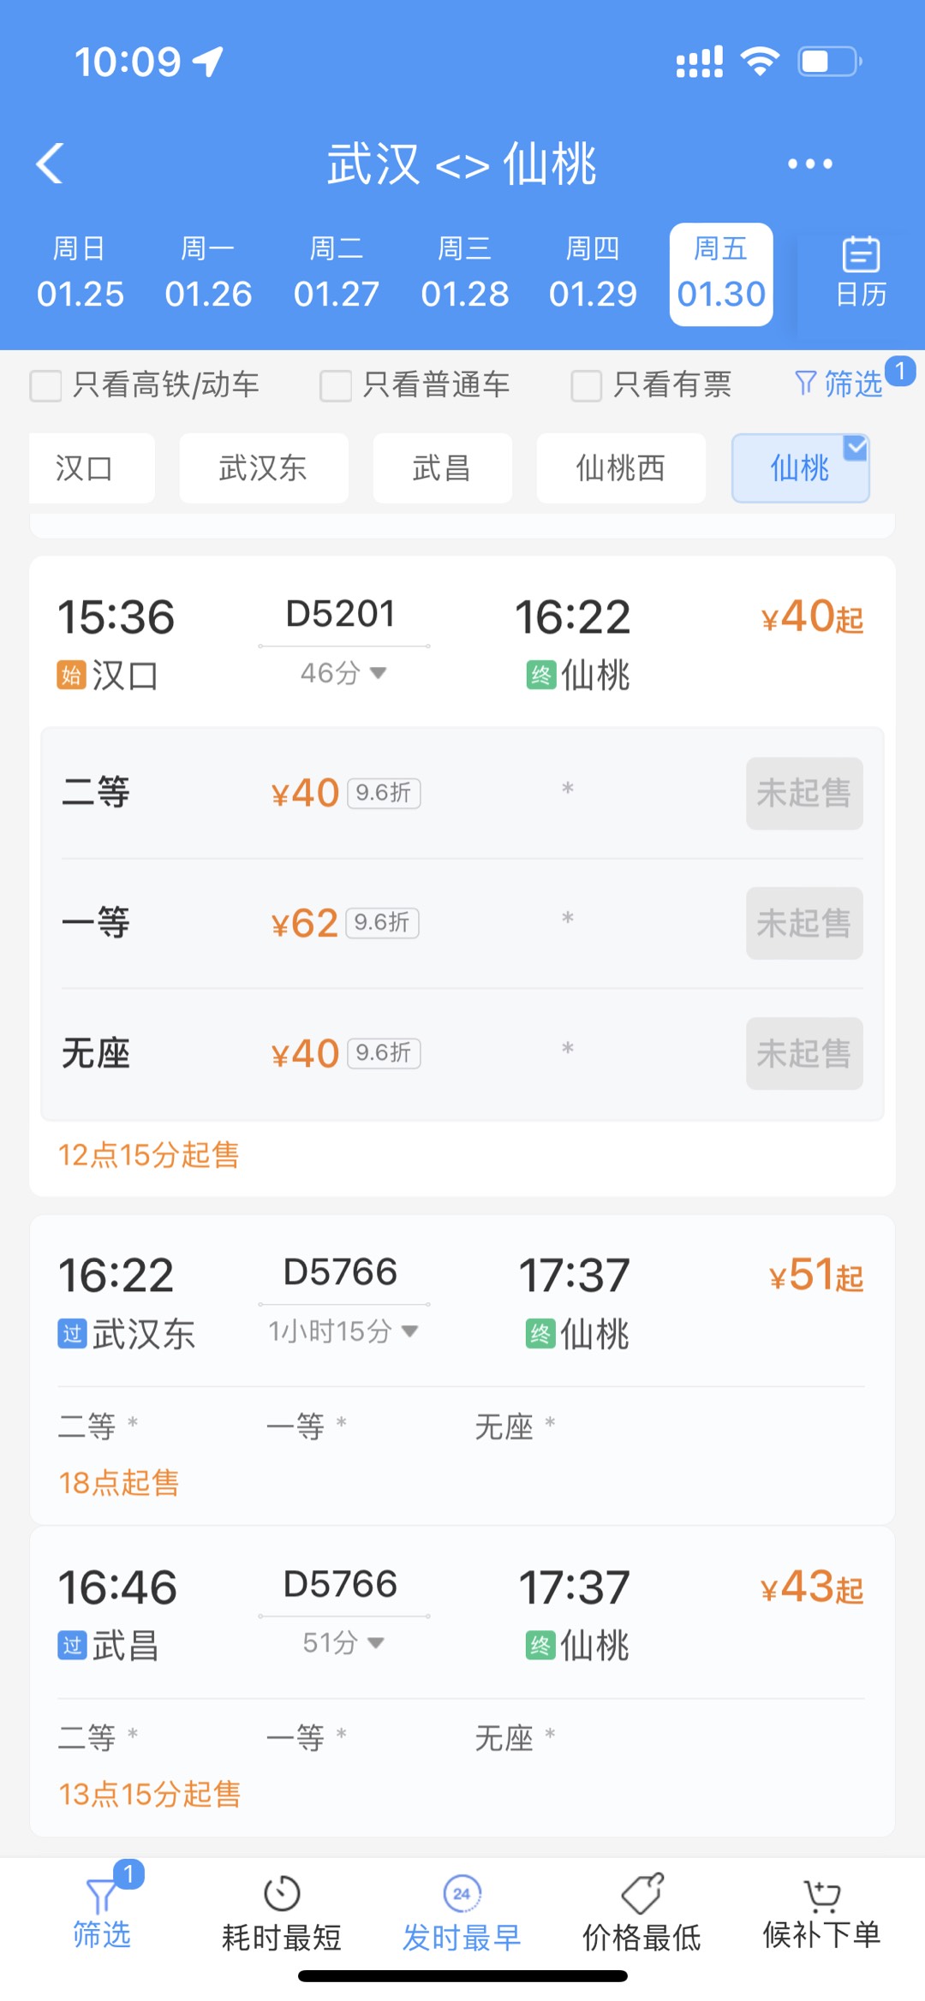Expand 1小时15分 duration dropdown for D5766
Image resolution: width=925 pixels, height=2001 pixels.
[409, 1331]
